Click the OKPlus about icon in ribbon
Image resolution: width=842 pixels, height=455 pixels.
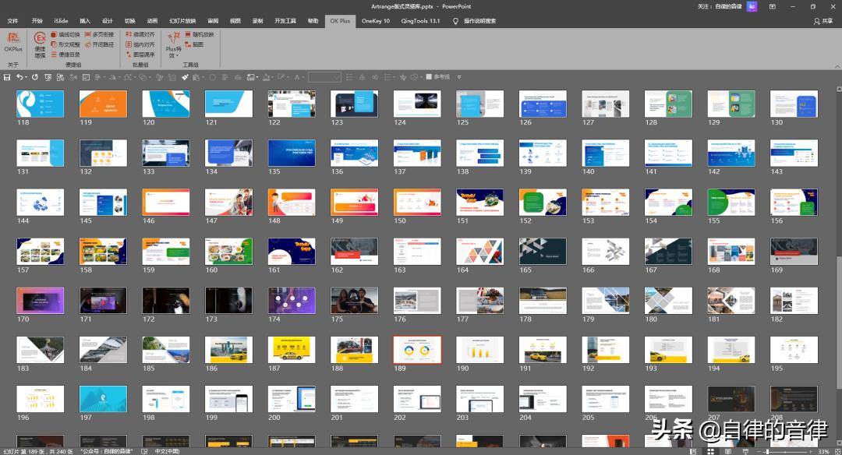tap(13, 39)
